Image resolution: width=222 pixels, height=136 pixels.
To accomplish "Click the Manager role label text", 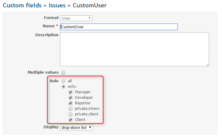I will 82,92.
